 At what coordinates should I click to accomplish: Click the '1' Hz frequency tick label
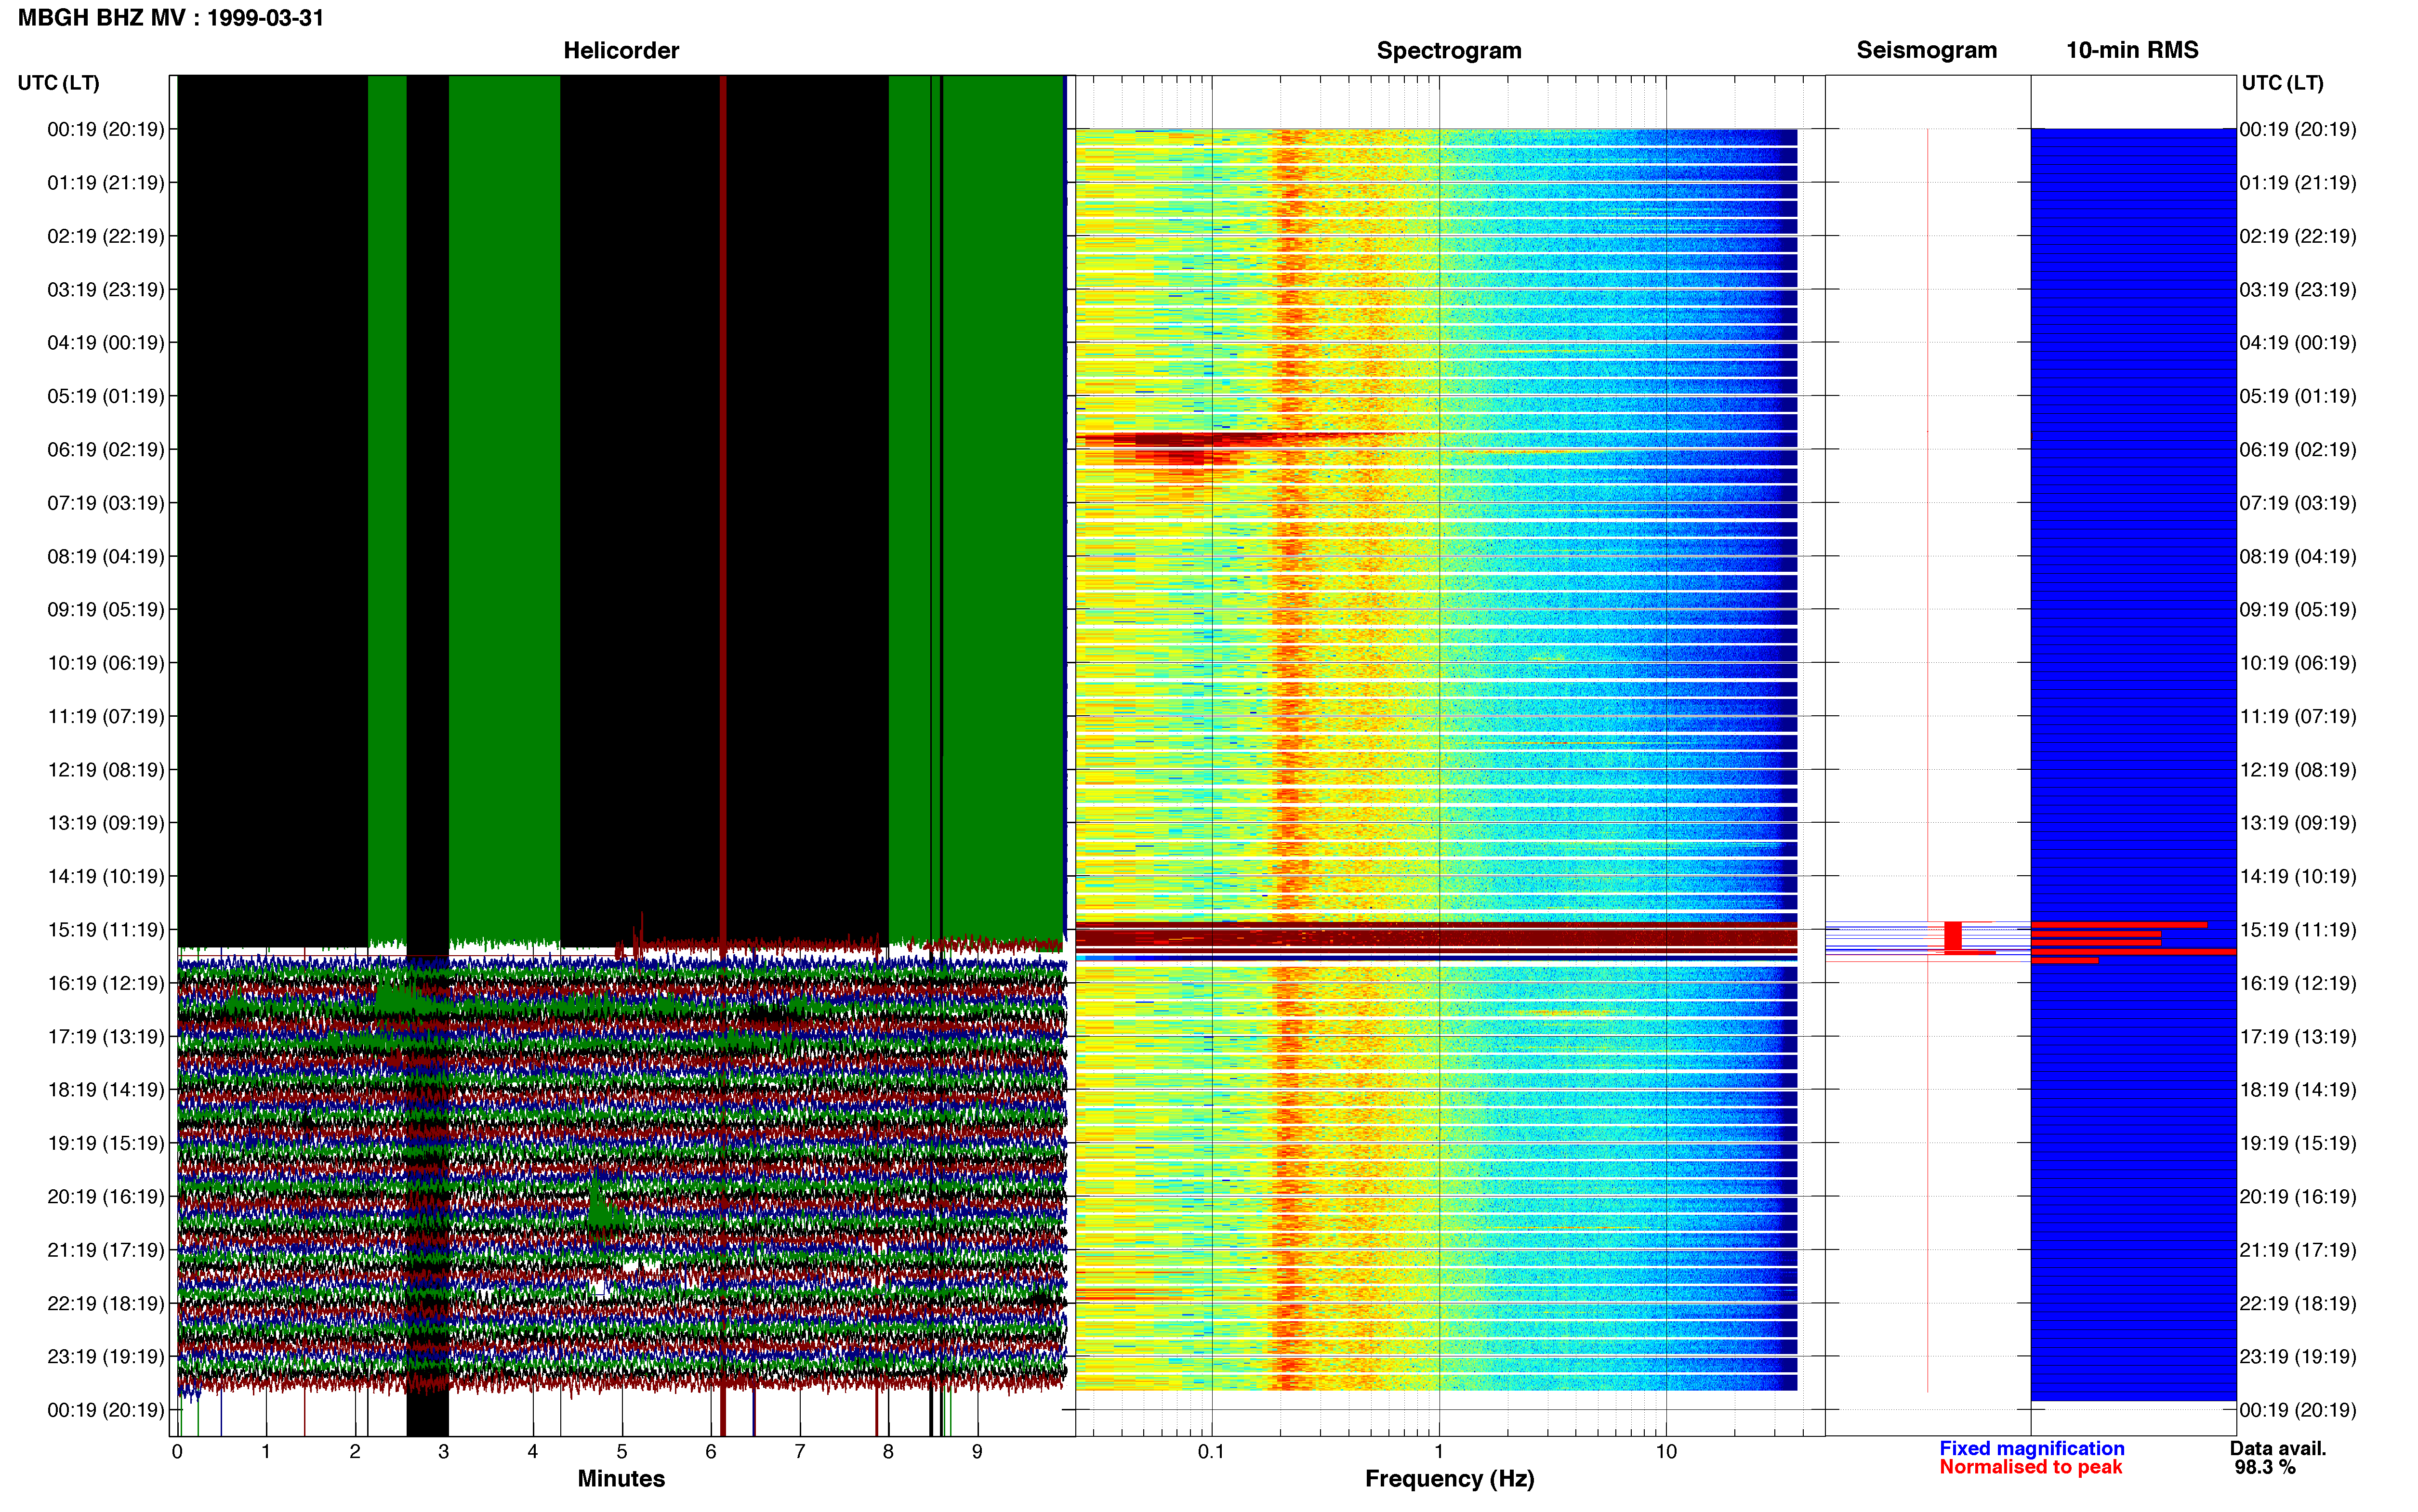pos(1439,1451)
